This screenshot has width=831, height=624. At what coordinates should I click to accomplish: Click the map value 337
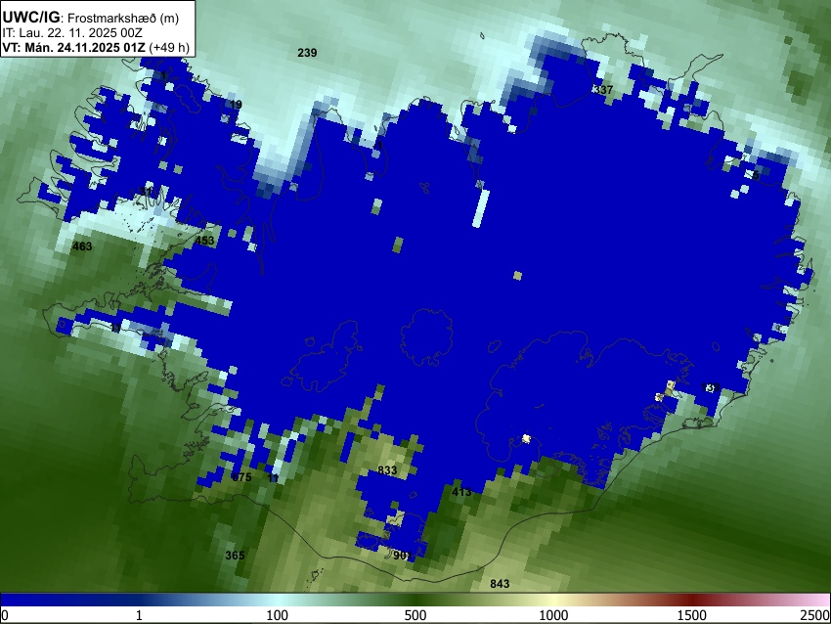(603, 90)
